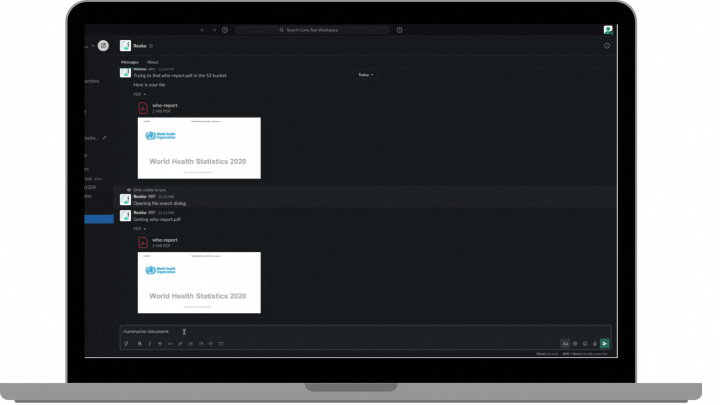Click the 'Getting who-report.pdf' message text
Image resolution: width=720 pixels, height=405 pixels.
[157, 219]
